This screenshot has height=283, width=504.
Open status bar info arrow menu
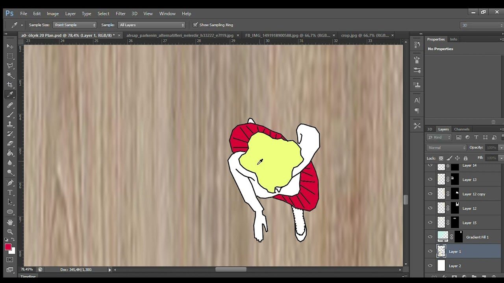pyautogui.click(x=110, y=270)
